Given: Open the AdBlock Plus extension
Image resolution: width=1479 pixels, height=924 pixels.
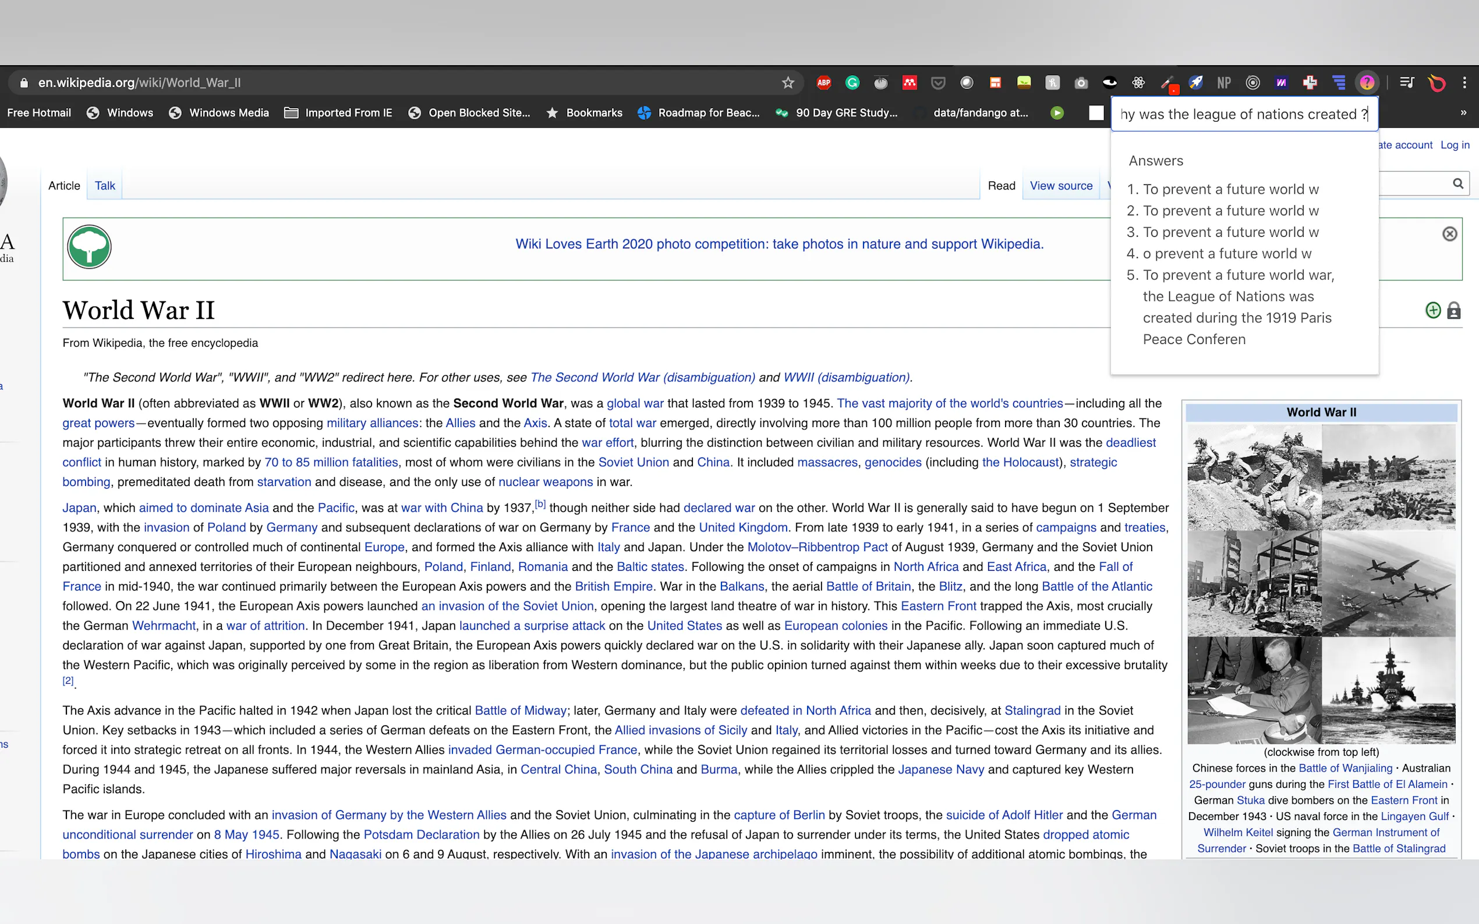Looking at the screenshot, I should pos(823,83).
